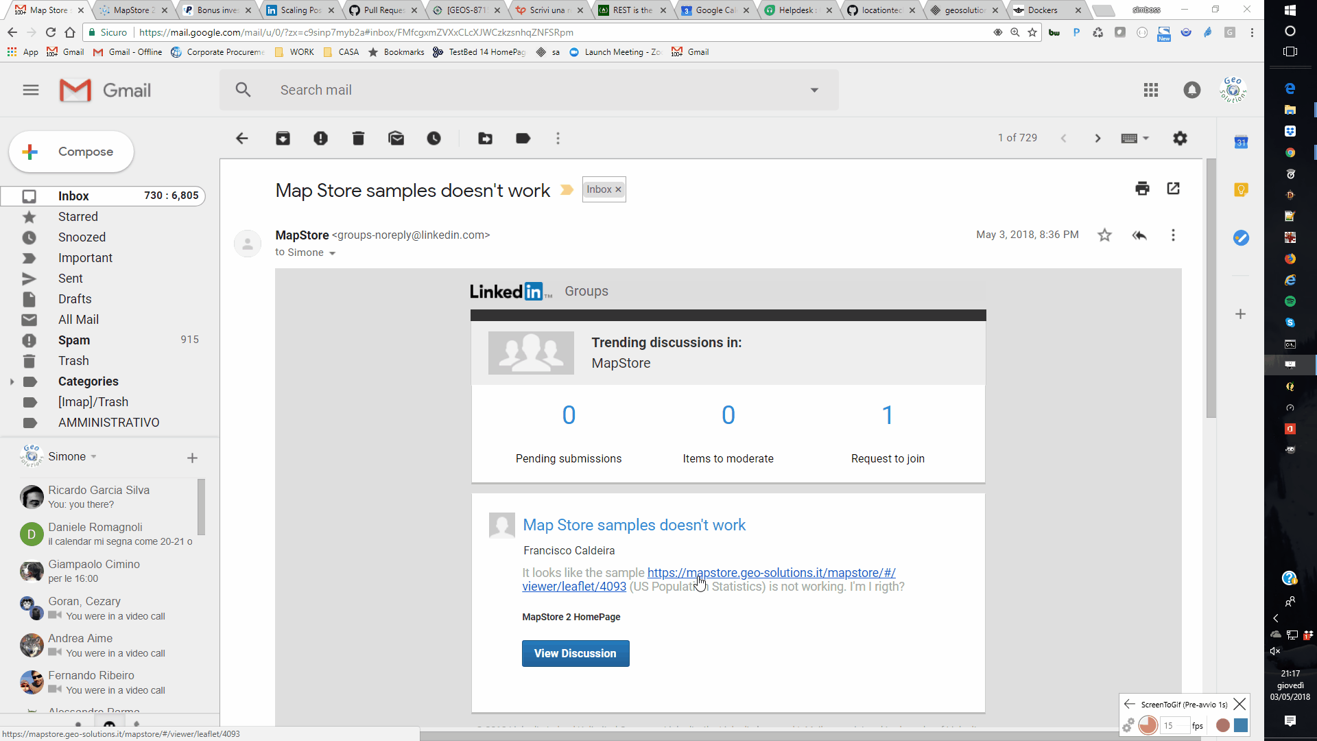The image size is (1317, 741).
Task: Start a new chat conversation
Action: coord(192,458)
